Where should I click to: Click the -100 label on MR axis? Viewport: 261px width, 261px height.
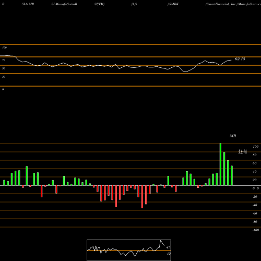(256, 230)
